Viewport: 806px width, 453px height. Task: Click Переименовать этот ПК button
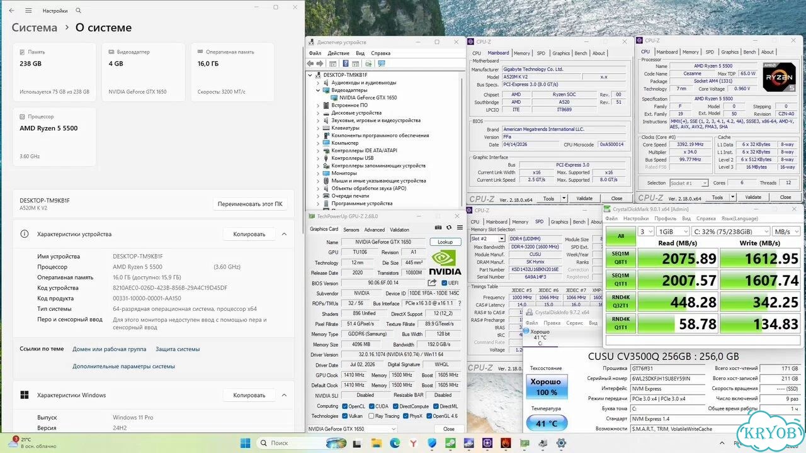[250, 204]
